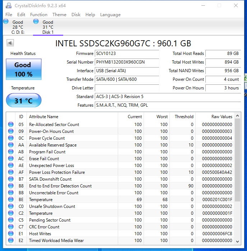
Task: Open the Theme menu
Action: (x=59, y=15)
